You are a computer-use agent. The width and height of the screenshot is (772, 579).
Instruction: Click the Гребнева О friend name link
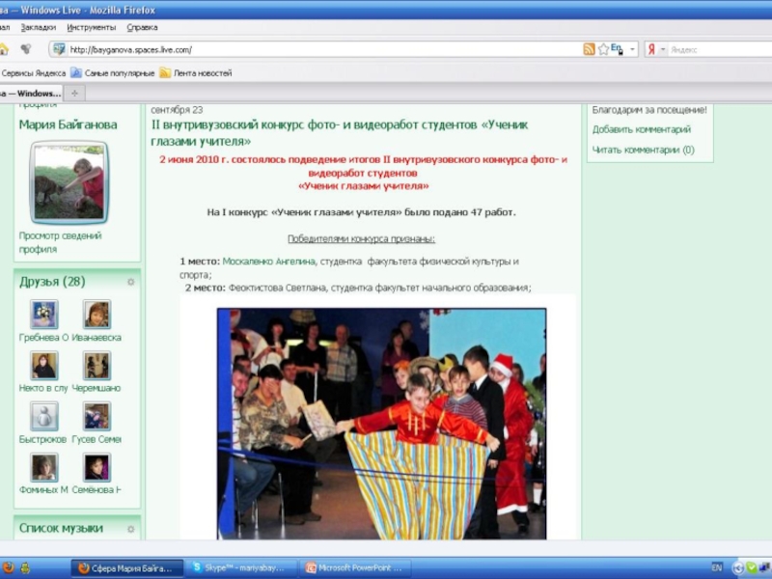tap(43, 338)
